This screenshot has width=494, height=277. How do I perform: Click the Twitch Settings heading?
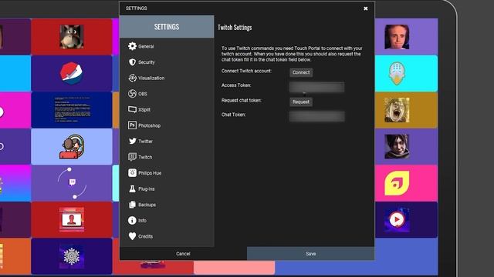(x=235, y=28)
